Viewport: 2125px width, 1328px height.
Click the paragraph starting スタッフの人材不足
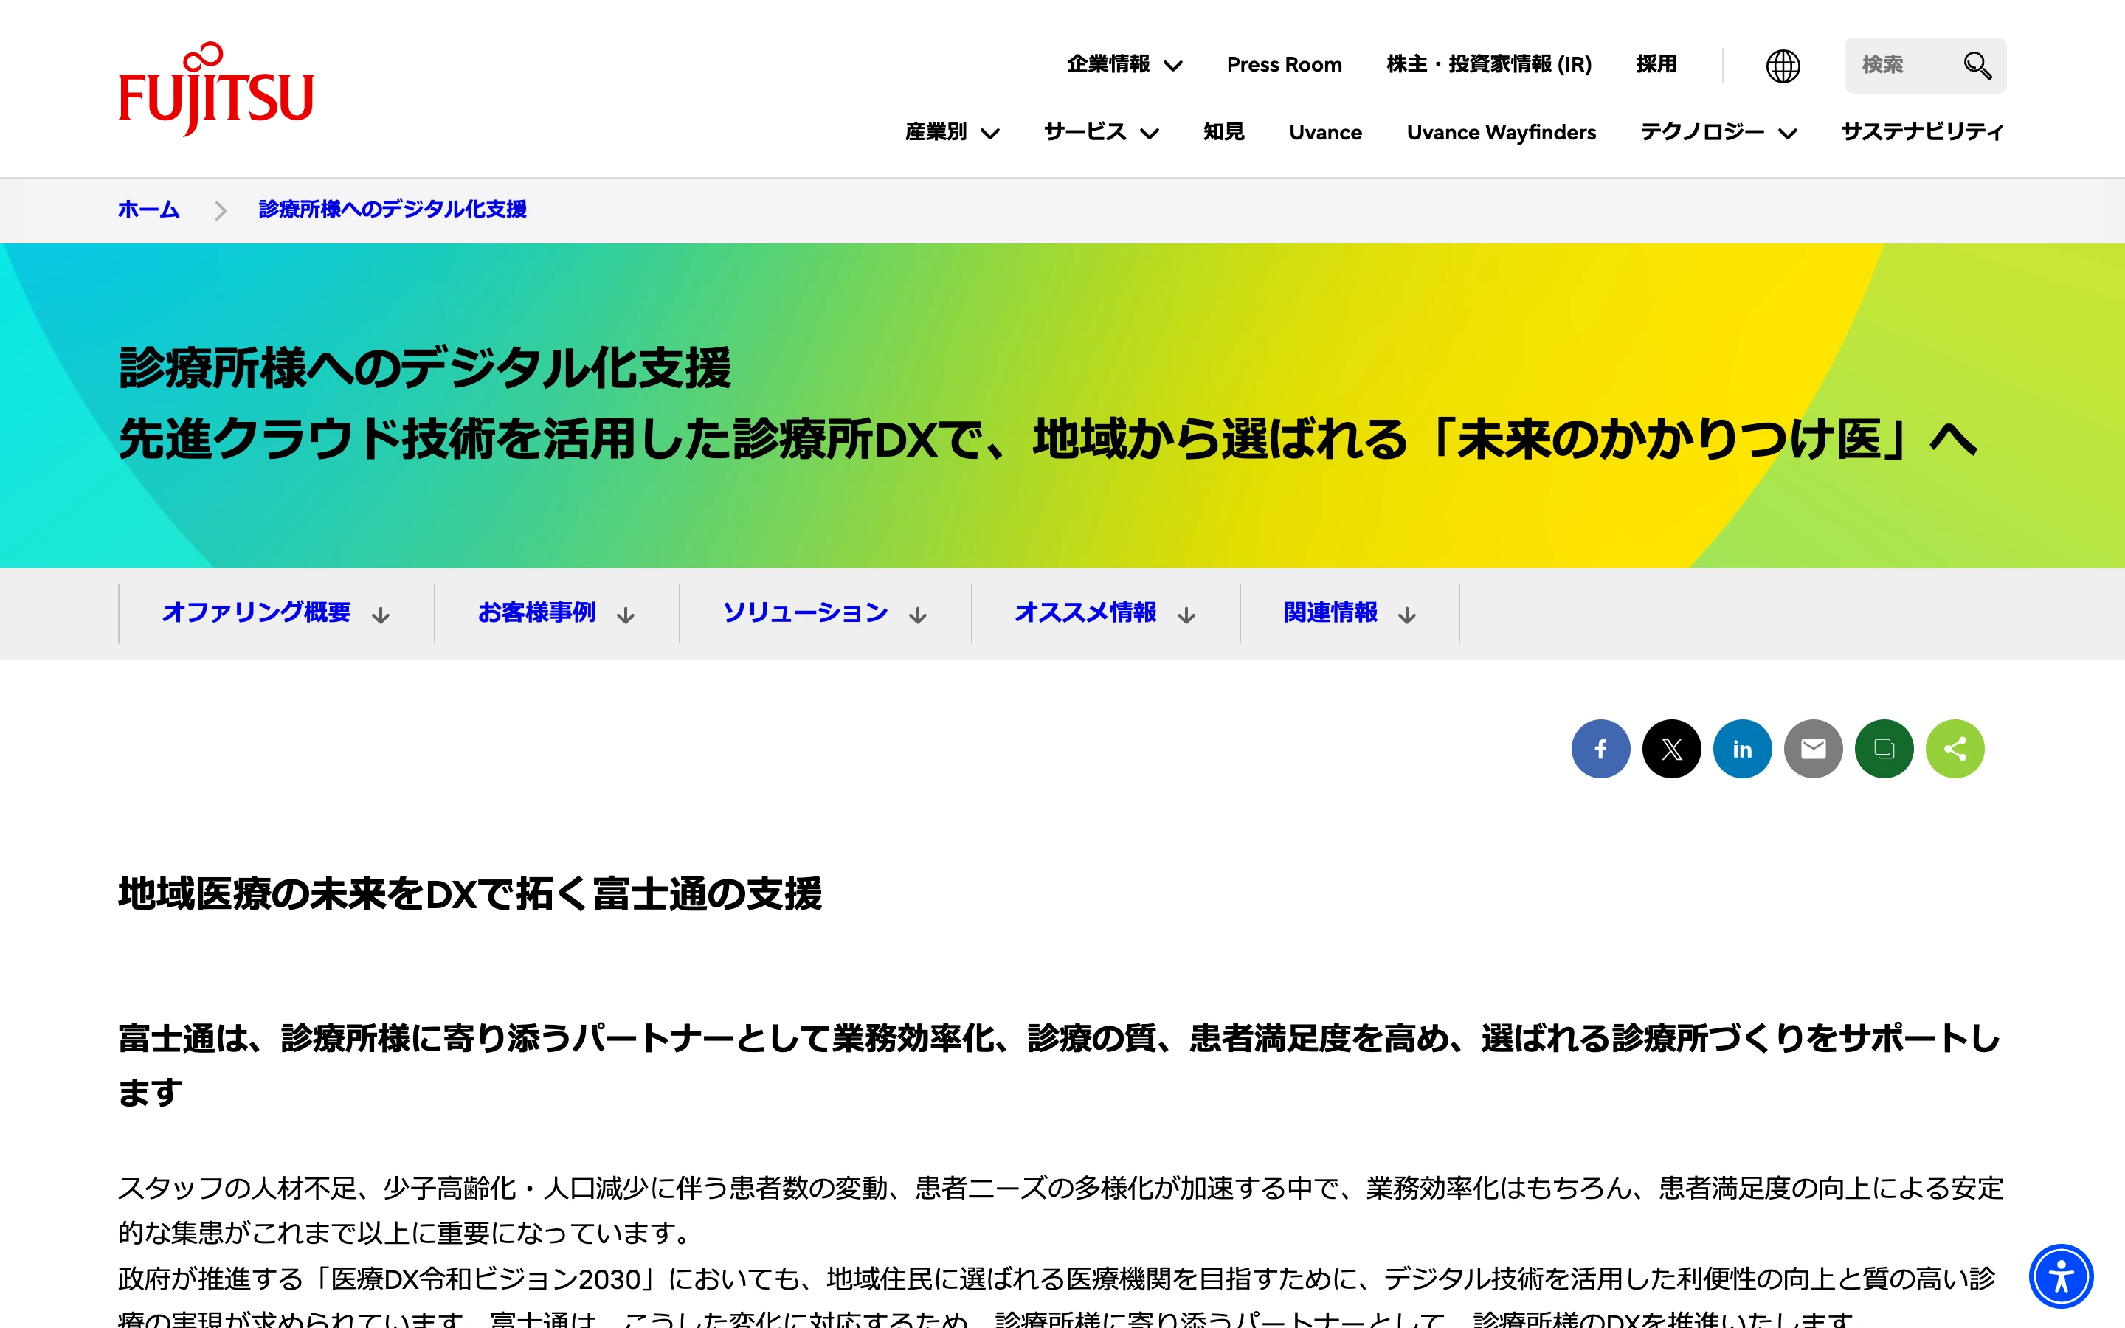pyautogui.click(x=1060, y=1210)
